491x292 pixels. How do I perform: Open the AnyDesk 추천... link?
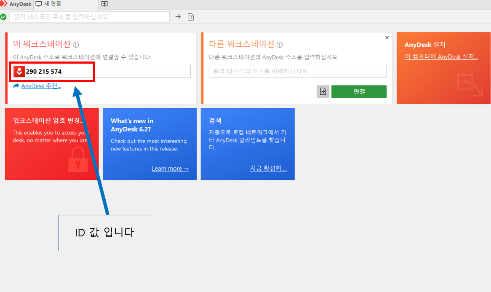[41, 86]
